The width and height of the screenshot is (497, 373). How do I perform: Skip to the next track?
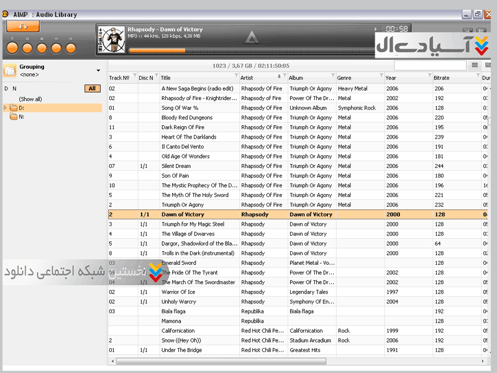click(x=71, y=48)
